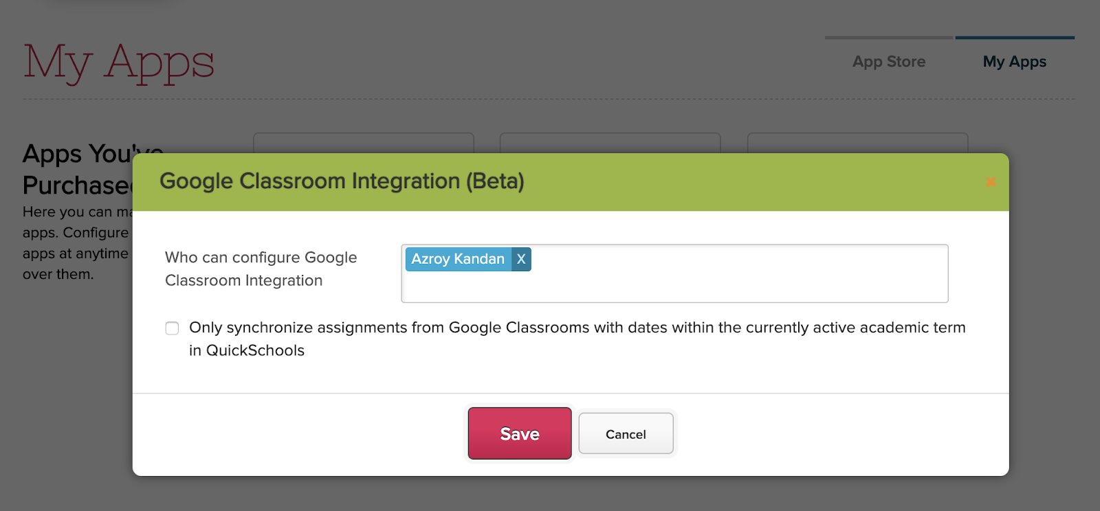Click the dialog title 'Google Classroom Integration (Beta)'
Viewport: 1100px width, 511px height.
[x=342, y=181]
